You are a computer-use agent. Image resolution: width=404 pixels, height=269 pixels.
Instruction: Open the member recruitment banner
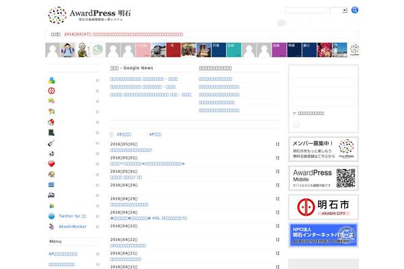[323, 149]
